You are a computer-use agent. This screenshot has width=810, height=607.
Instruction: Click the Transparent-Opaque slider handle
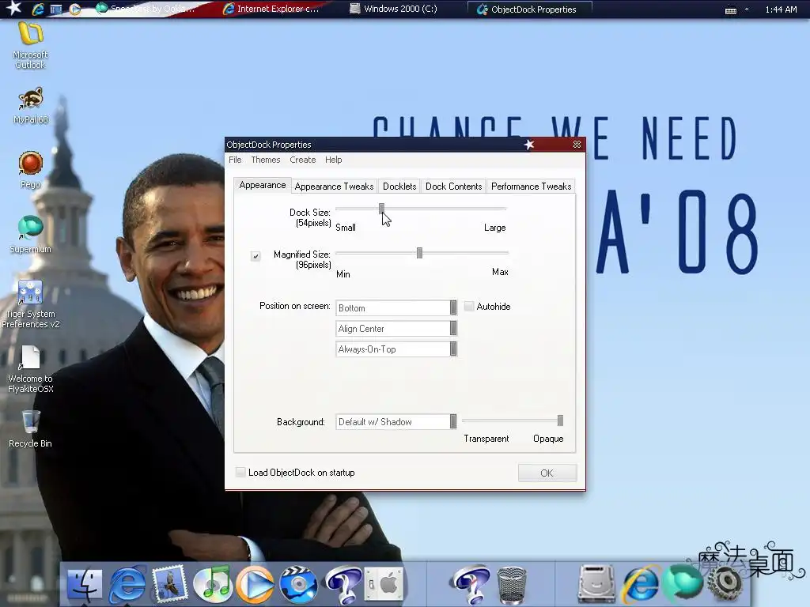[x=560, y=420]
